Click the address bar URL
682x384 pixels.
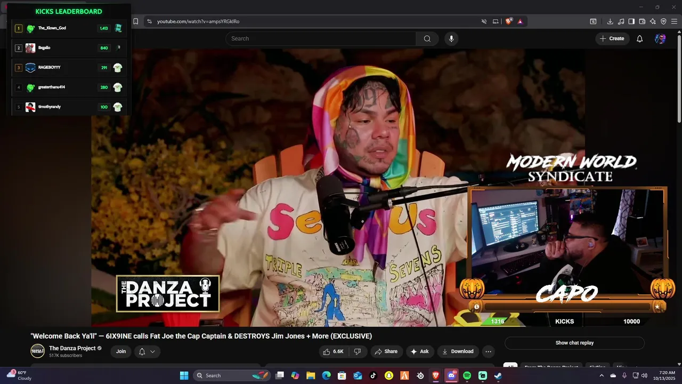(198, 21)
